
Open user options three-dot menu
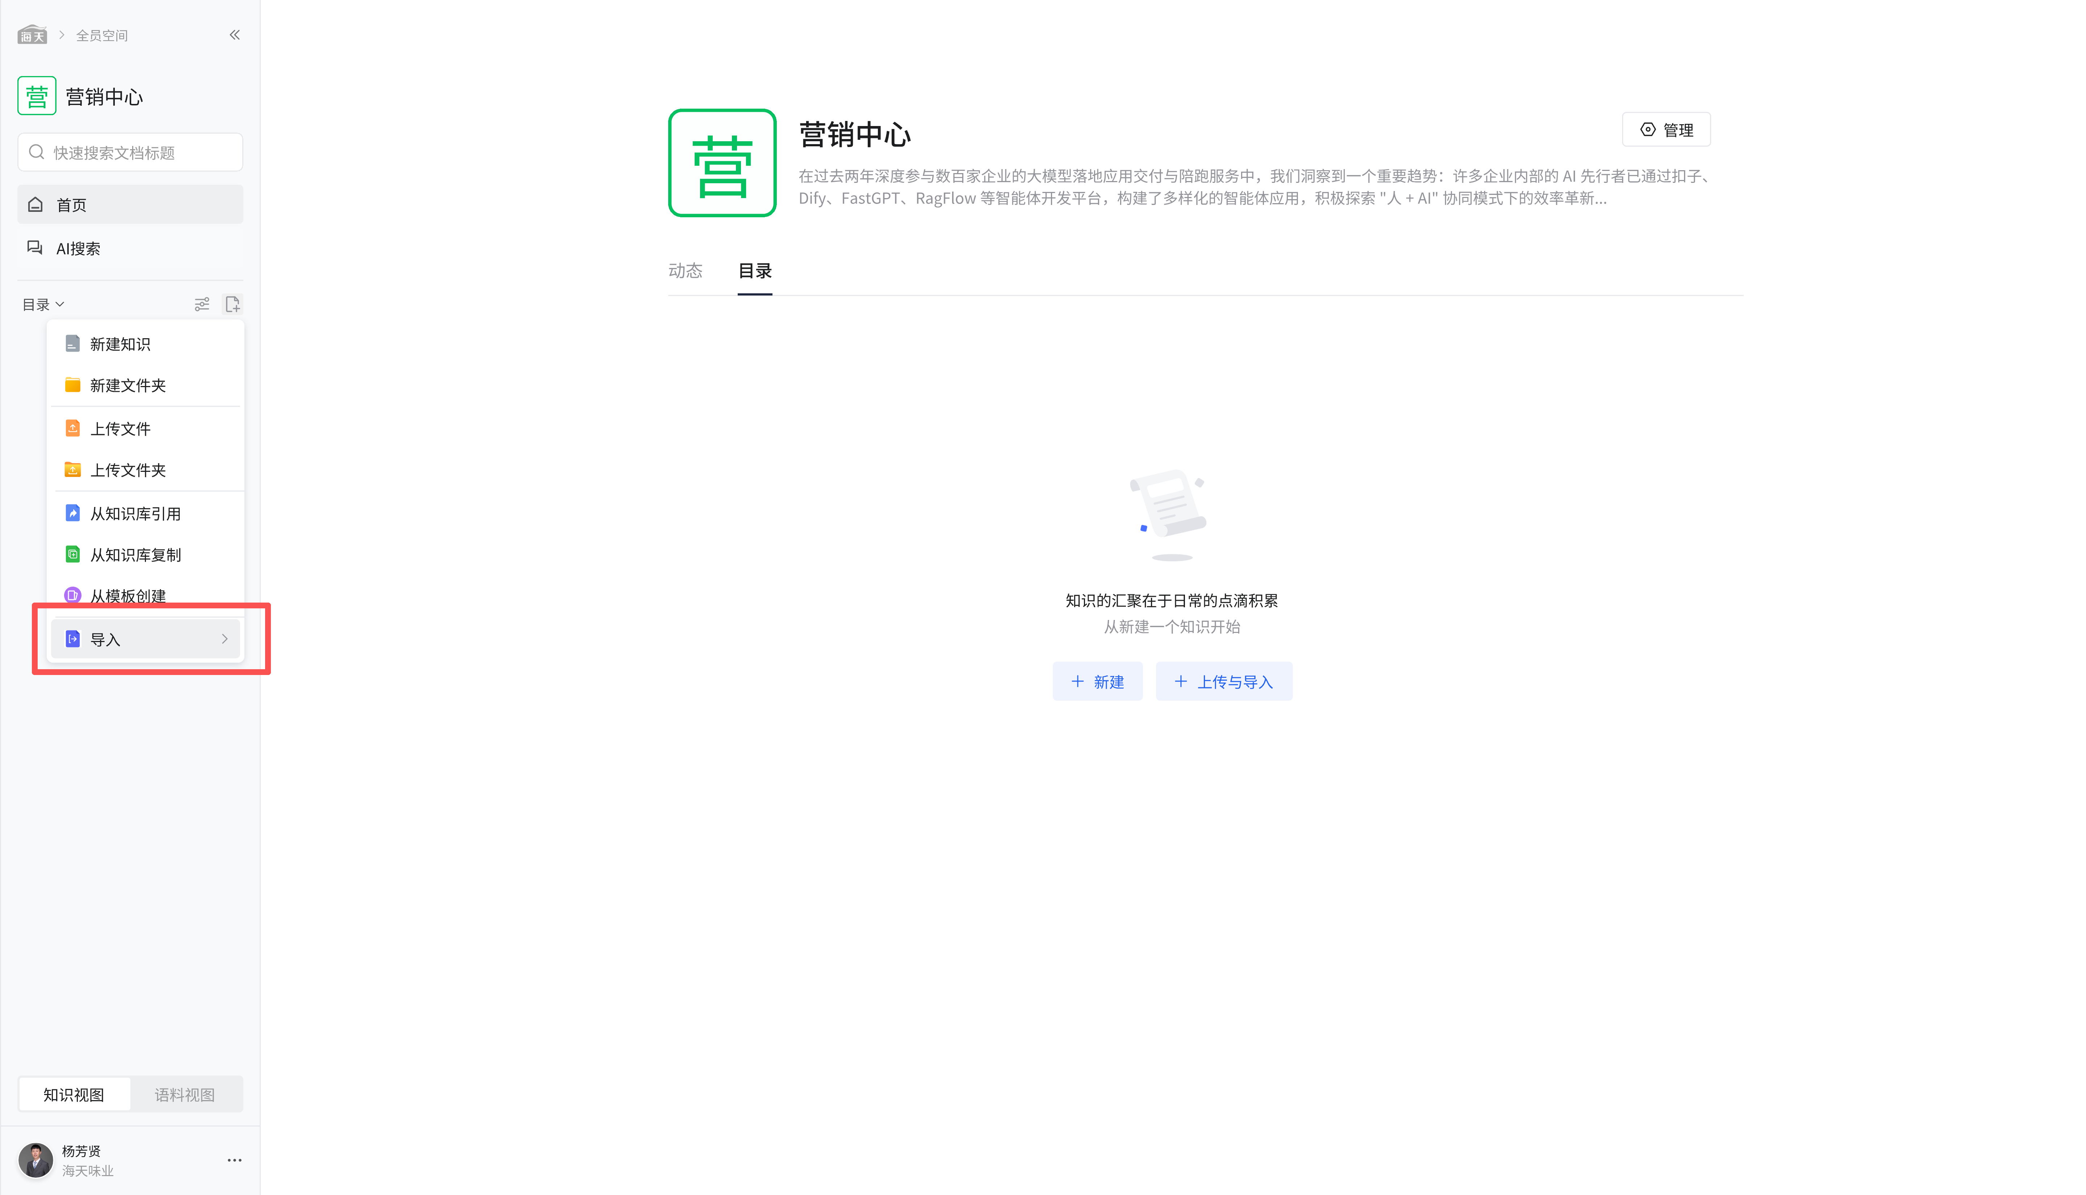tap(235, 1160)
